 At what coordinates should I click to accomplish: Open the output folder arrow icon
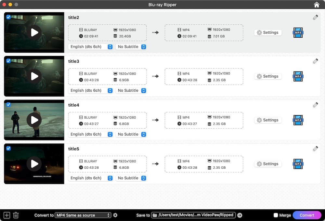click(240, 215)
